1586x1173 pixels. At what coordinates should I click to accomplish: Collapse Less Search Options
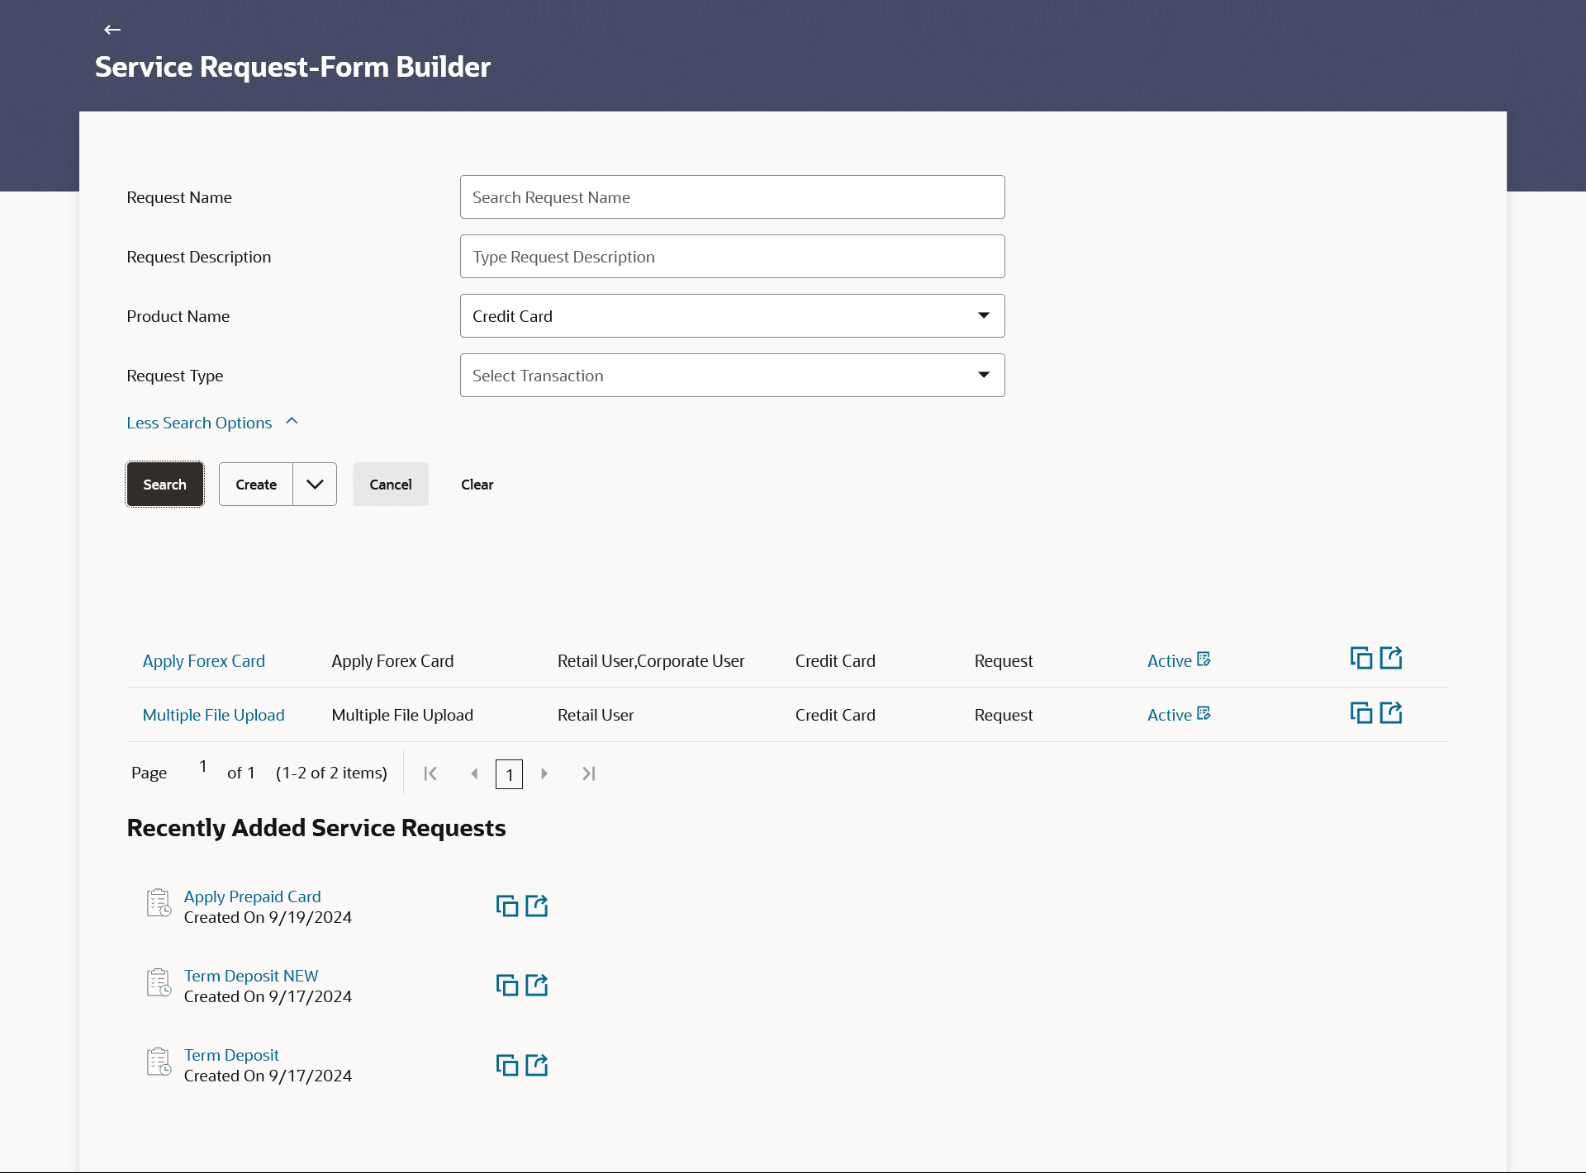[x=211, y=423]
